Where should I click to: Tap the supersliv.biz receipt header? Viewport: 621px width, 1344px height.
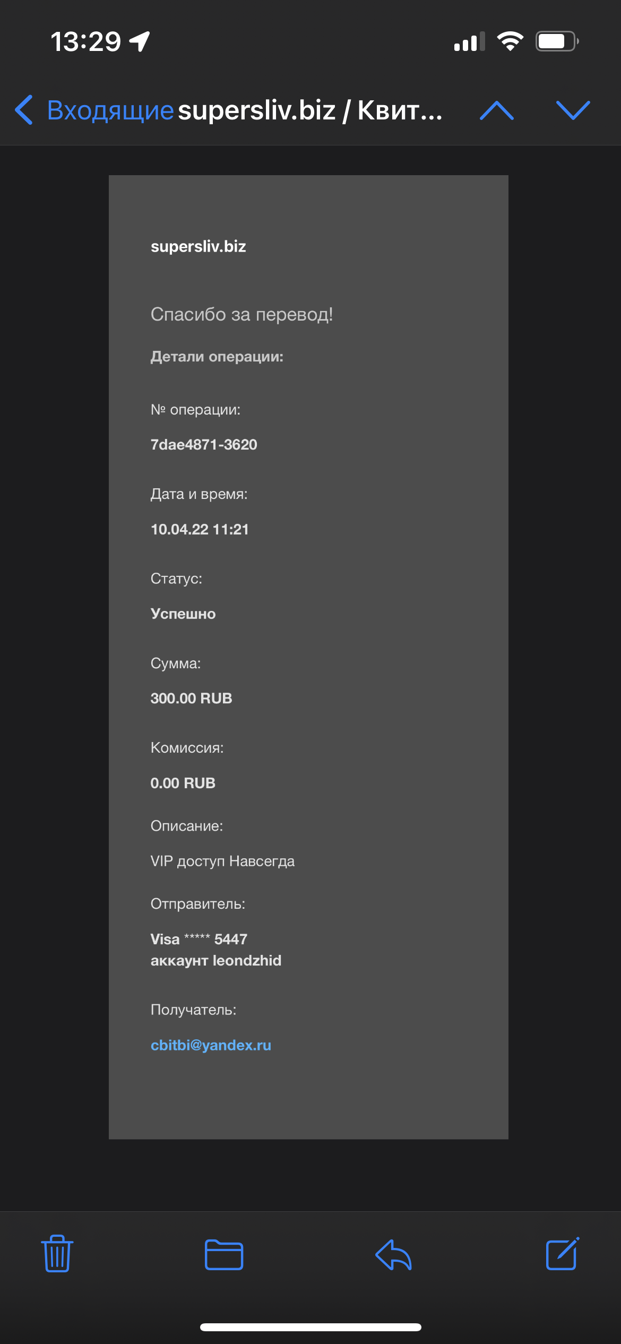coord(198,246)
